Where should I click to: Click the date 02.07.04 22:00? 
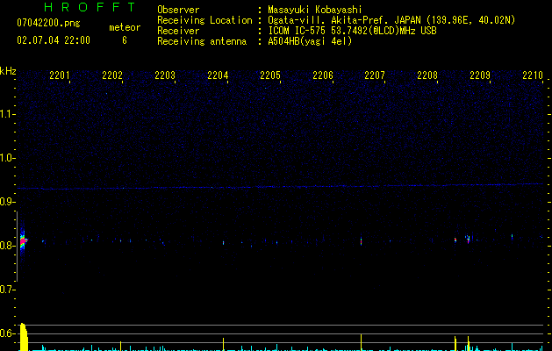(x=54, y=40)
